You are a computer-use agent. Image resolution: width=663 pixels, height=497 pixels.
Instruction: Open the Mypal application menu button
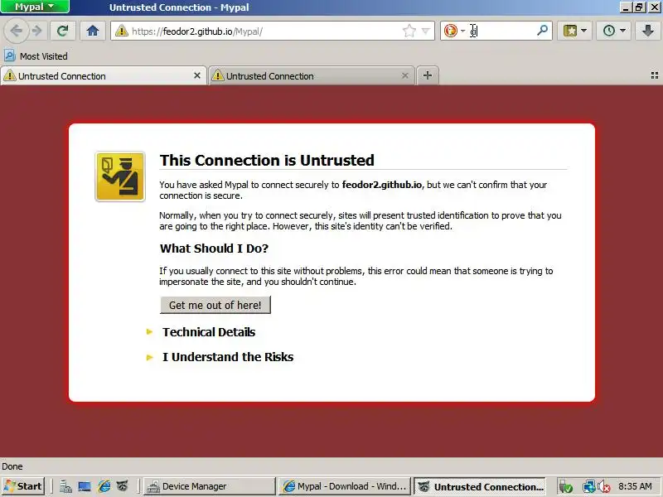[35, 7]
